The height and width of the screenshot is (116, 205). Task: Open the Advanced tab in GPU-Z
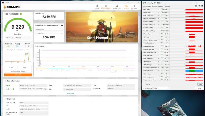161,6
